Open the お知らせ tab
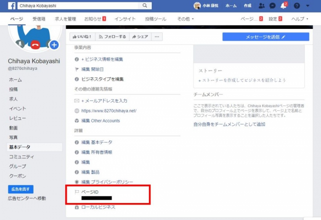 (95, 19)
